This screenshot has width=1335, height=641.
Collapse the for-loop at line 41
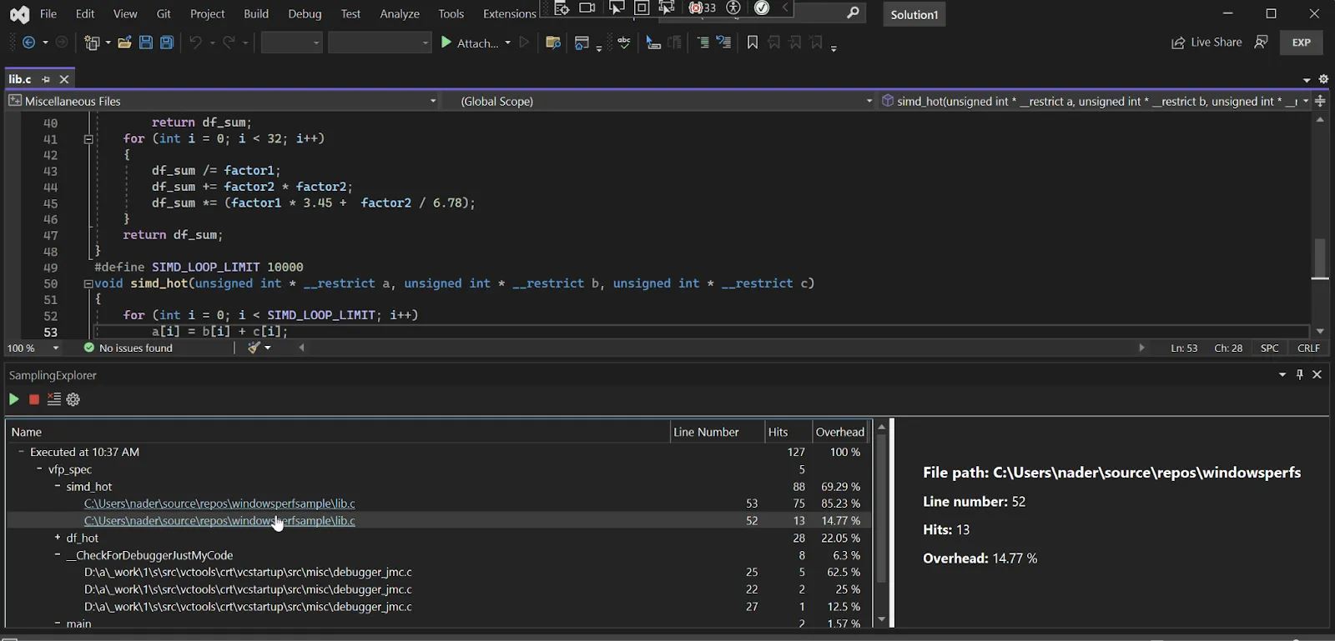[x=88, y=139]
